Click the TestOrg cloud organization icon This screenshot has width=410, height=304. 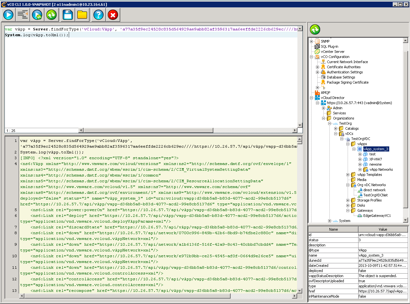coord(335,123)
